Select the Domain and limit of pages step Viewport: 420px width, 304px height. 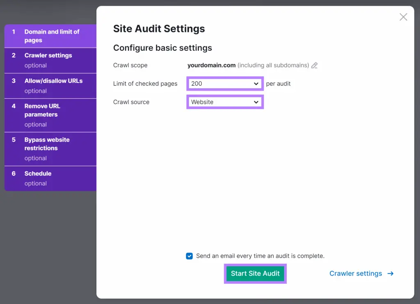(x=52, y=36)
